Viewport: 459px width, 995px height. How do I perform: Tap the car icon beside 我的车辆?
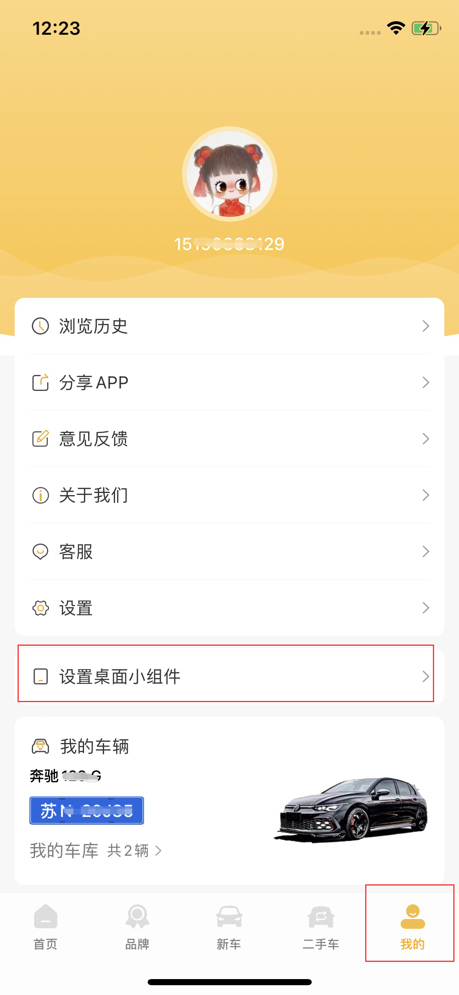(x=40, y=746)
